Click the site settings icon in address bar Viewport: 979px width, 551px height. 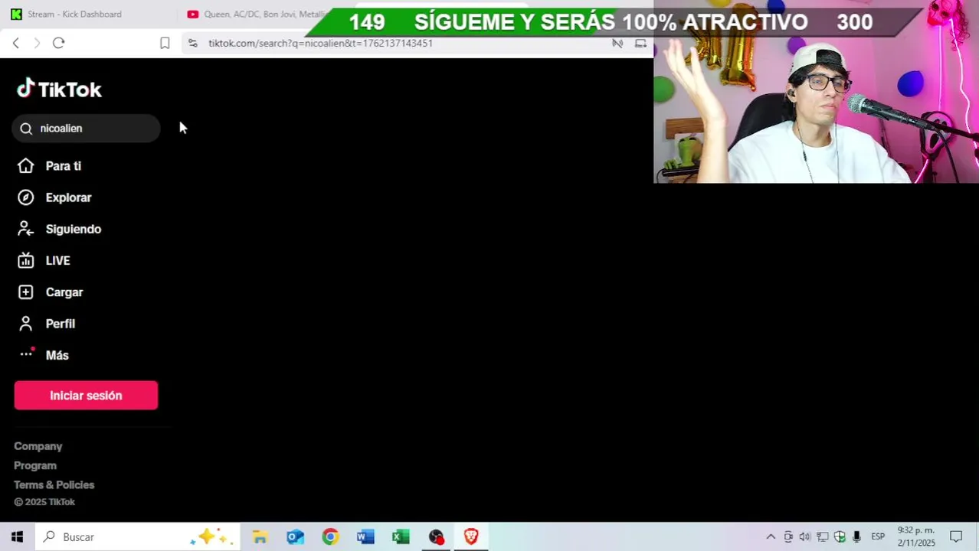tap(192, 44)
